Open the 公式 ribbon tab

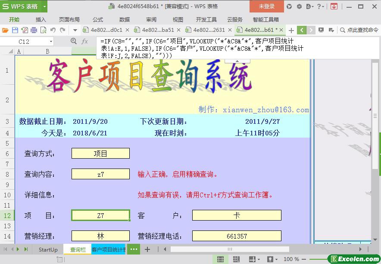pos(98,19)
